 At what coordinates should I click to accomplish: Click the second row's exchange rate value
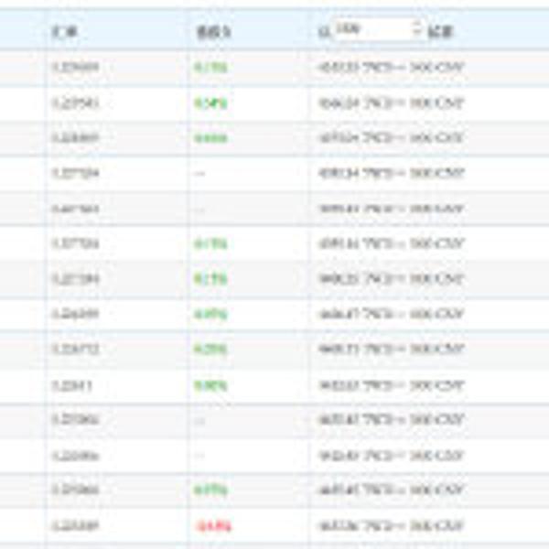[74, 102]
